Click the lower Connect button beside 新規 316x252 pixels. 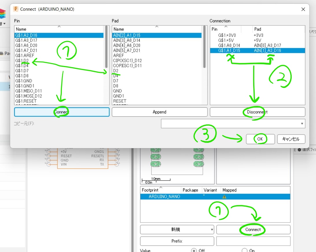(x=253, y=229)
